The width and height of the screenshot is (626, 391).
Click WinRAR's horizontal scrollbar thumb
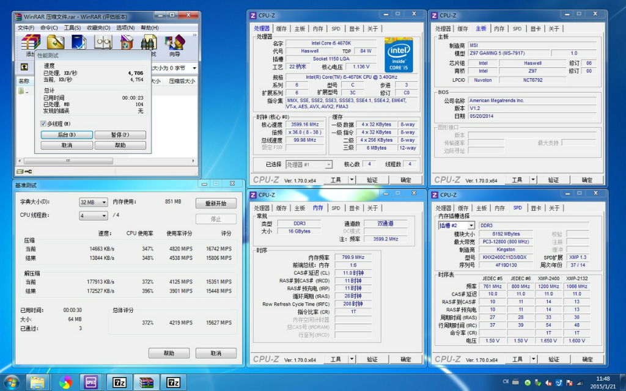(x=68, y=161)
